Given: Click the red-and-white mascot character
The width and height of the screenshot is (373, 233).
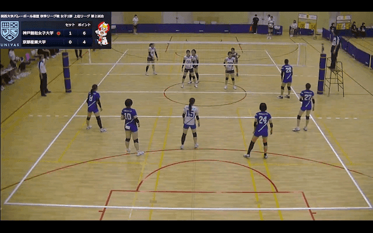Looking at the screenshot, I should (x=103, y=33).
